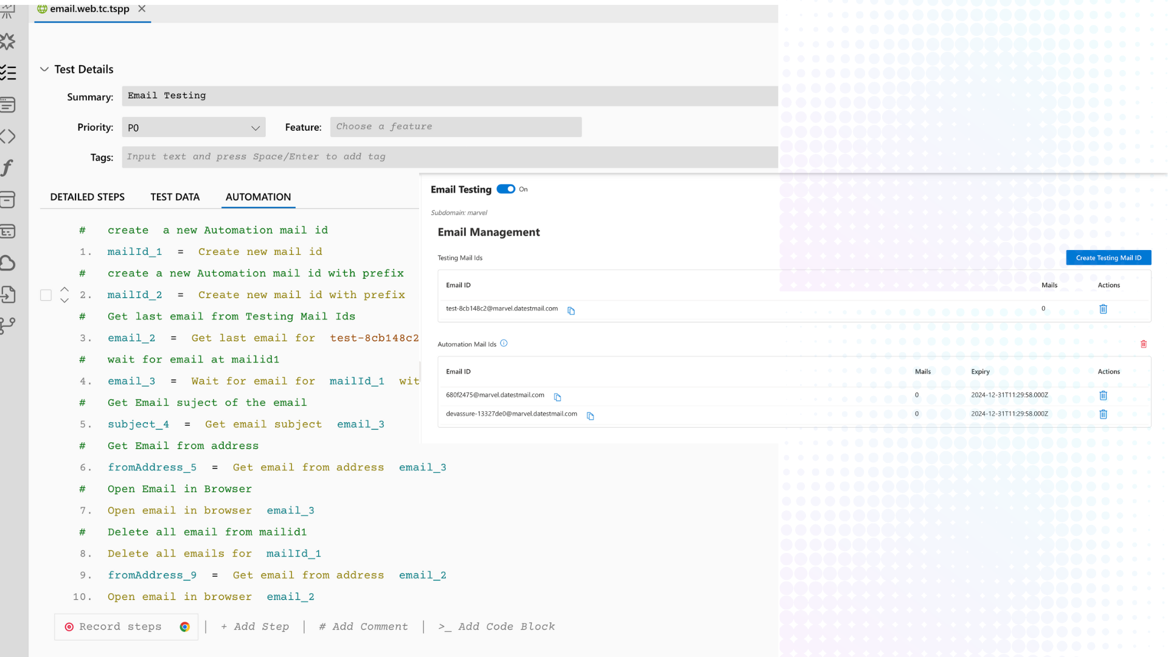
Task: Delete the 680f2475 automation mail id
Action: pyautogui.click(x=1103, y=395)
